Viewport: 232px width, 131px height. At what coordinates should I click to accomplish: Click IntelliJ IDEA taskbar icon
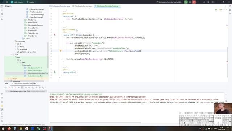[50, 128]
